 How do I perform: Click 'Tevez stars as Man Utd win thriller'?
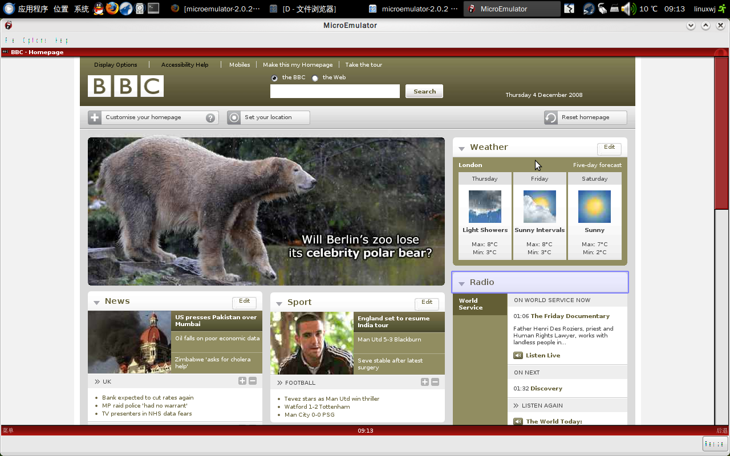tap(332, 398)
